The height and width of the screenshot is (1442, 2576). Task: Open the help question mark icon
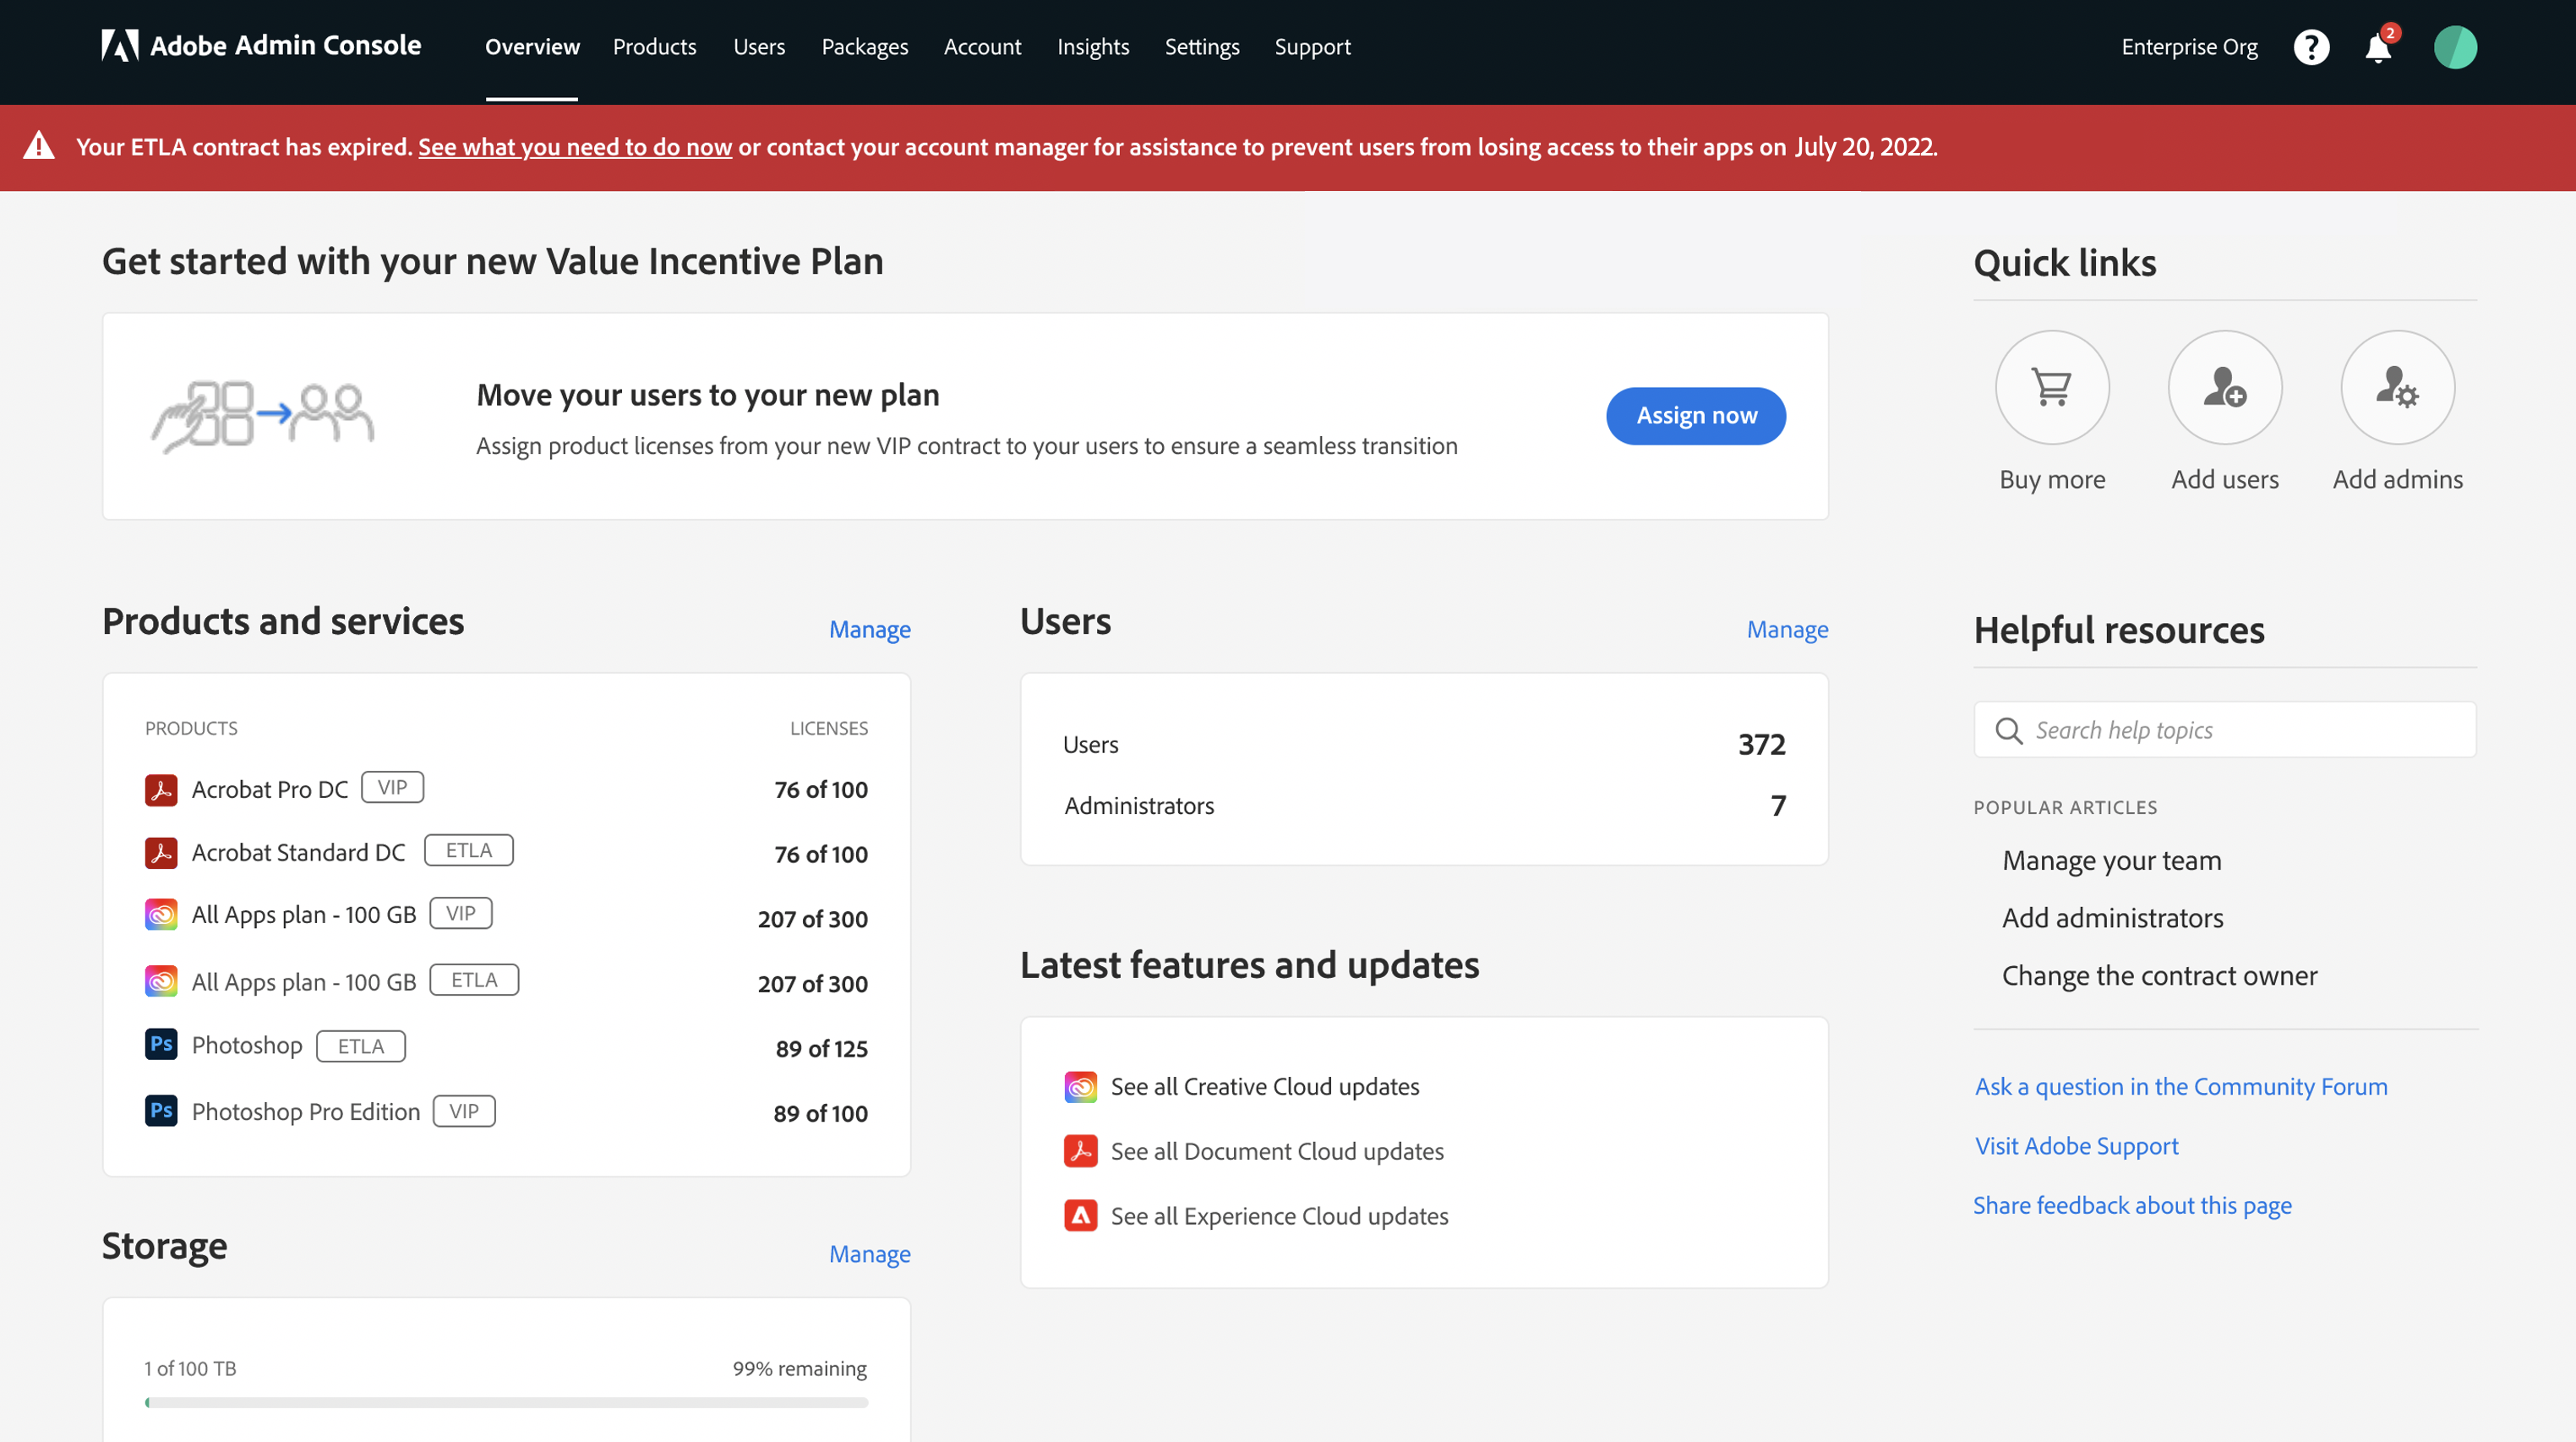coord(2311,46)
